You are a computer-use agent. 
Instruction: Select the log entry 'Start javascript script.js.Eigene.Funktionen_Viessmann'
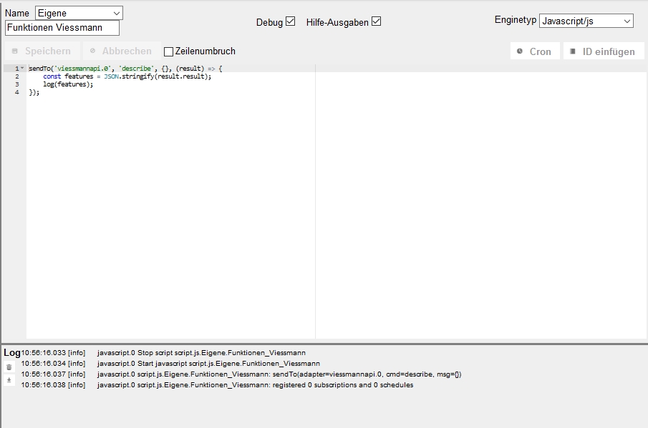(x=208, y=363)
